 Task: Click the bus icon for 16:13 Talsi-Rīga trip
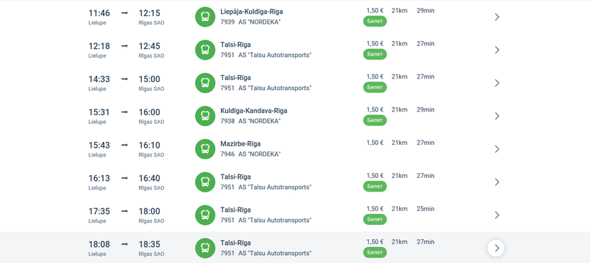coord(205,182)
